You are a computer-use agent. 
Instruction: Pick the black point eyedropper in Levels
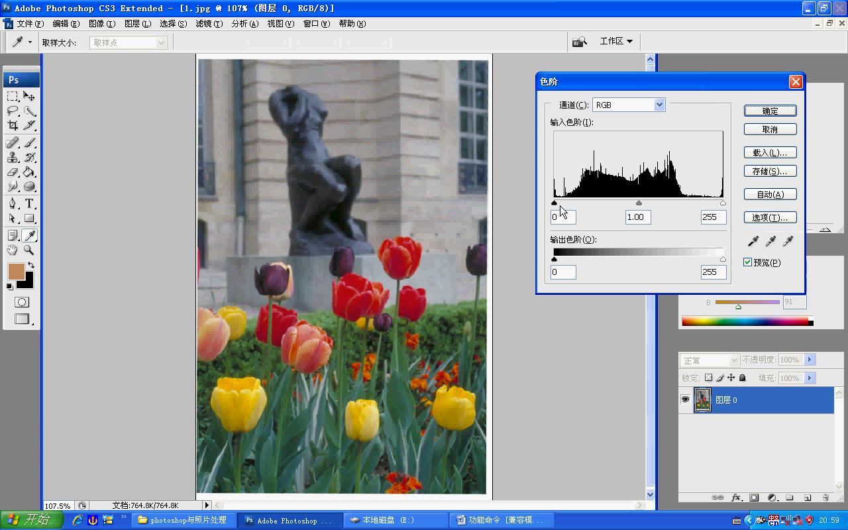(753, 242)
